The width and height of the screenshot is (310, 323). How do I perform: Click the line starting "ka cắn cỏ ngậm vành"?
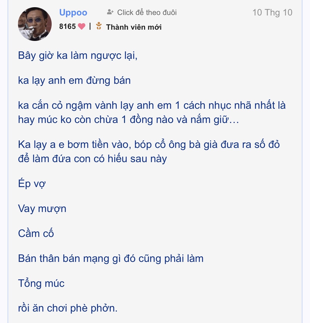click(x=152, y=106)
